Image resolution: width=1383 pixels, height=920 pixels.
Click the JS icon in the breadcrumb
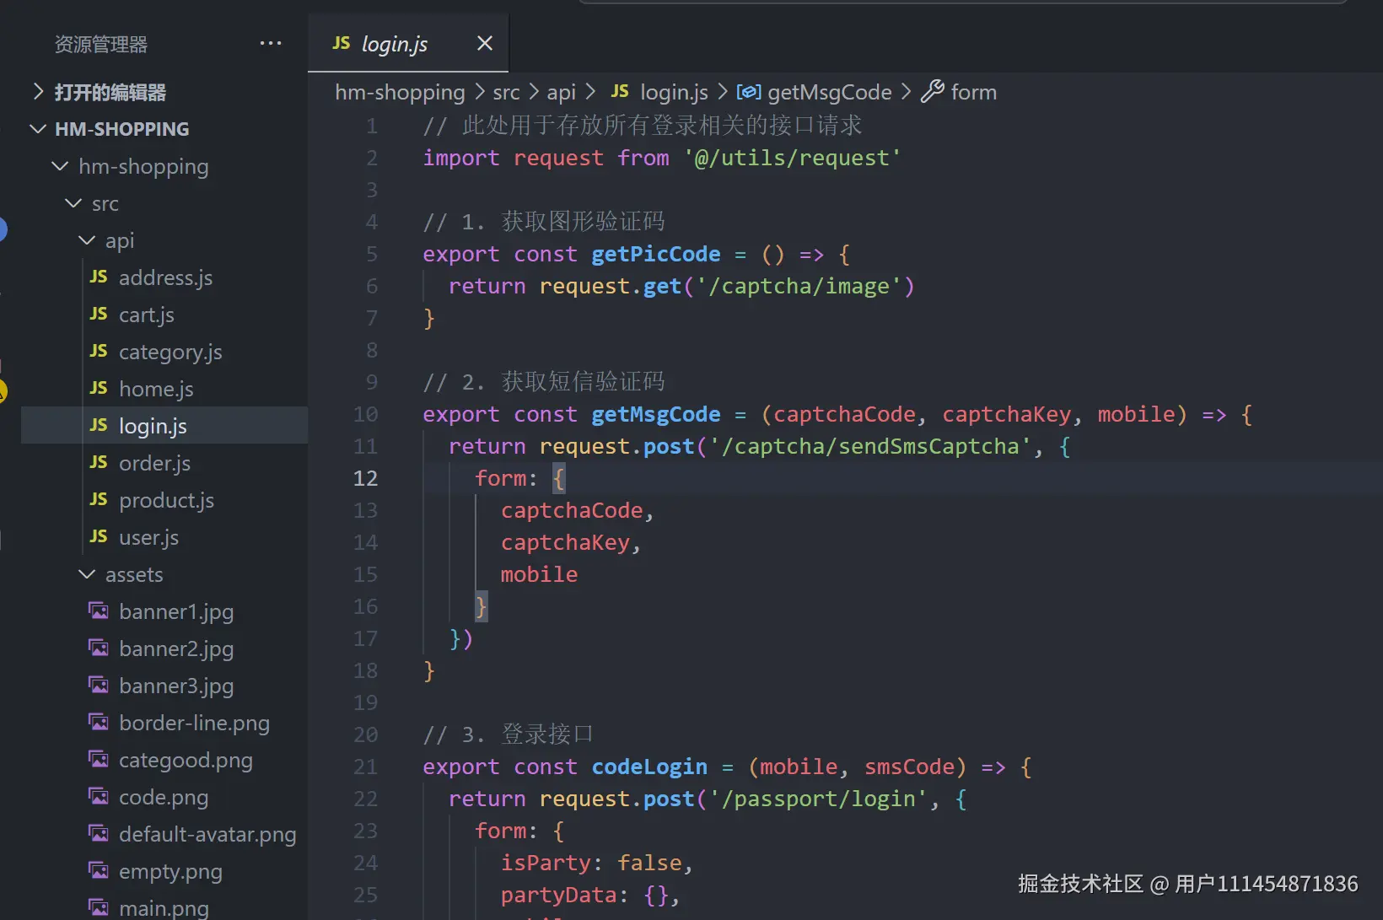click(x=620, y=91)
